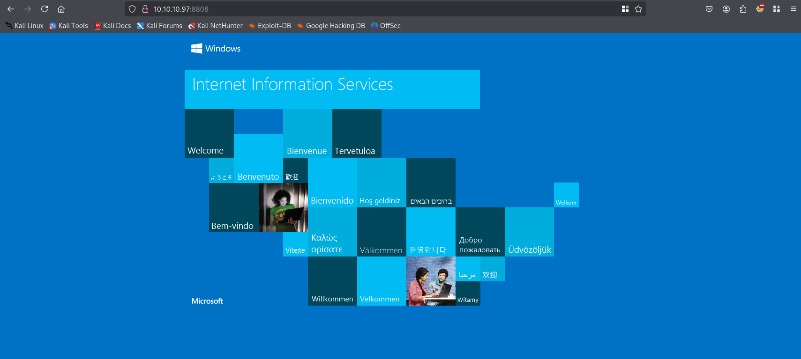Click the shield tracking protection icon
This screenshot has height=359, width=801.
132,9
